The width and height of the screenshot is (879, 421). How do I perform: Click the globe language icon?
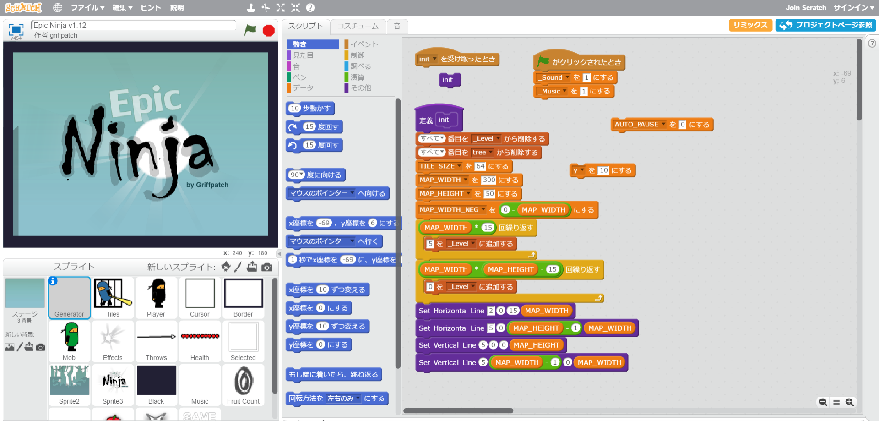[57, 8]
